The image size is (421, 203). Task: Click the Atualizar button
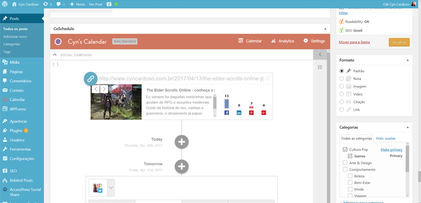pyautogui.click(x=399, y=42)
